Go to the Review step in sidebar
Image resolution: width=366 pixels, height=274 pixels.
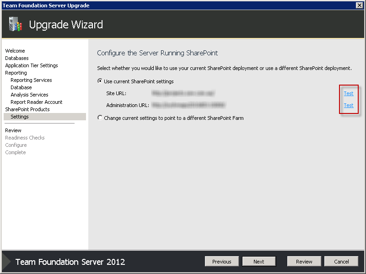tap(13, 130)
